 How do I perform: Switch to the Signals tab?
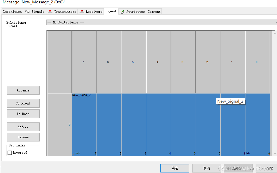[35, 12]
